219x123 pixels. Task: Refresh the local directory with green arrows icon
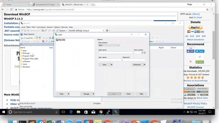pos(53,38)
